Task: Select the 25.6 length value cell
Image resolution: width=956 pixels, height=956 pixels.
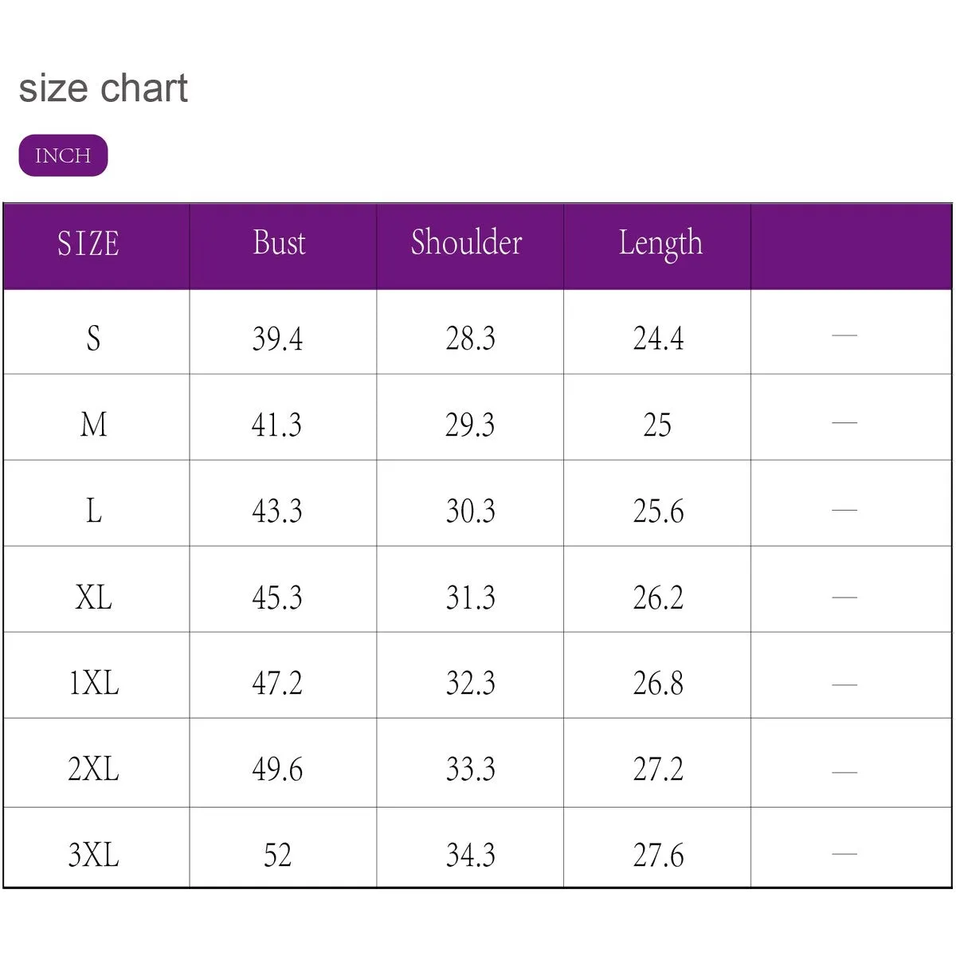Action: point(658,511)
